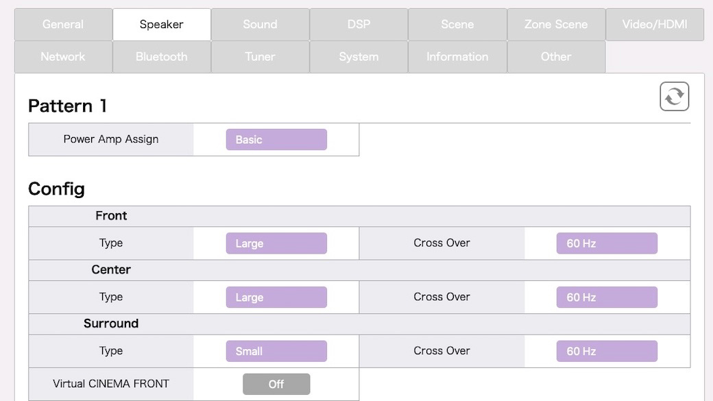713x401 pixels.
Task: Click the Center row Type label
Action: (x=111, y=297)
